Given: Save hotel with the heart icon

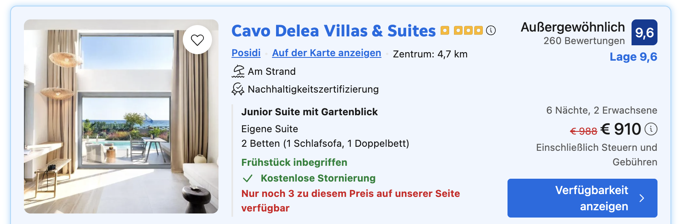Looking at the screenshot, I should (x=197, y=40).
